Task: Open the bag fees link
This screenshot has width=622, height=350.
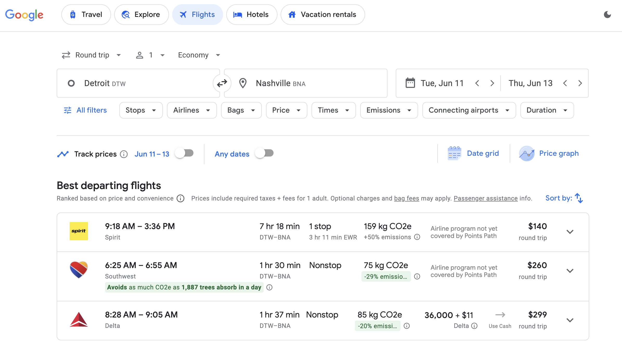Action: 407,198
